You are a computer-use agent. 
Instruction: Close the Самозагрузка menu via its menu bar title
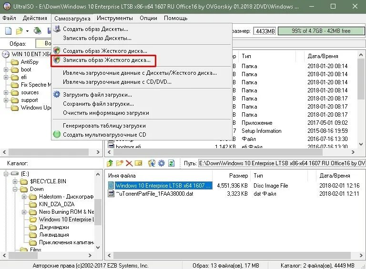click(x=72, y=19)
